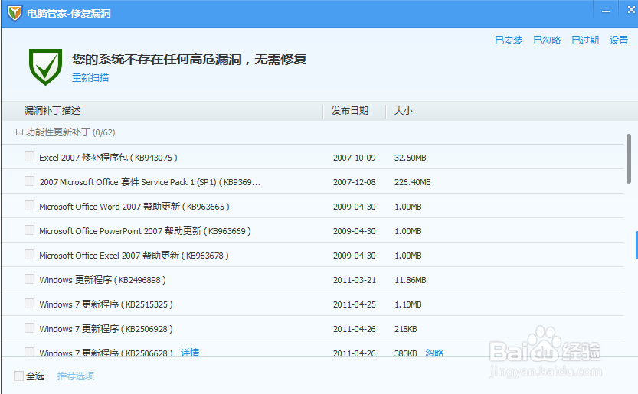The image size is (638, 394).
Task: Click the Microsoft Office Word 2007 帮助更新 row text
Action: [134, 207]
